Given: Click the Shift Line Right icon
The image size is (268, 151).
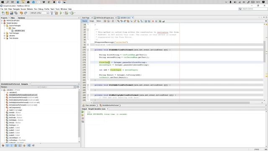Looking at the screenshot, I should point(149,21).
